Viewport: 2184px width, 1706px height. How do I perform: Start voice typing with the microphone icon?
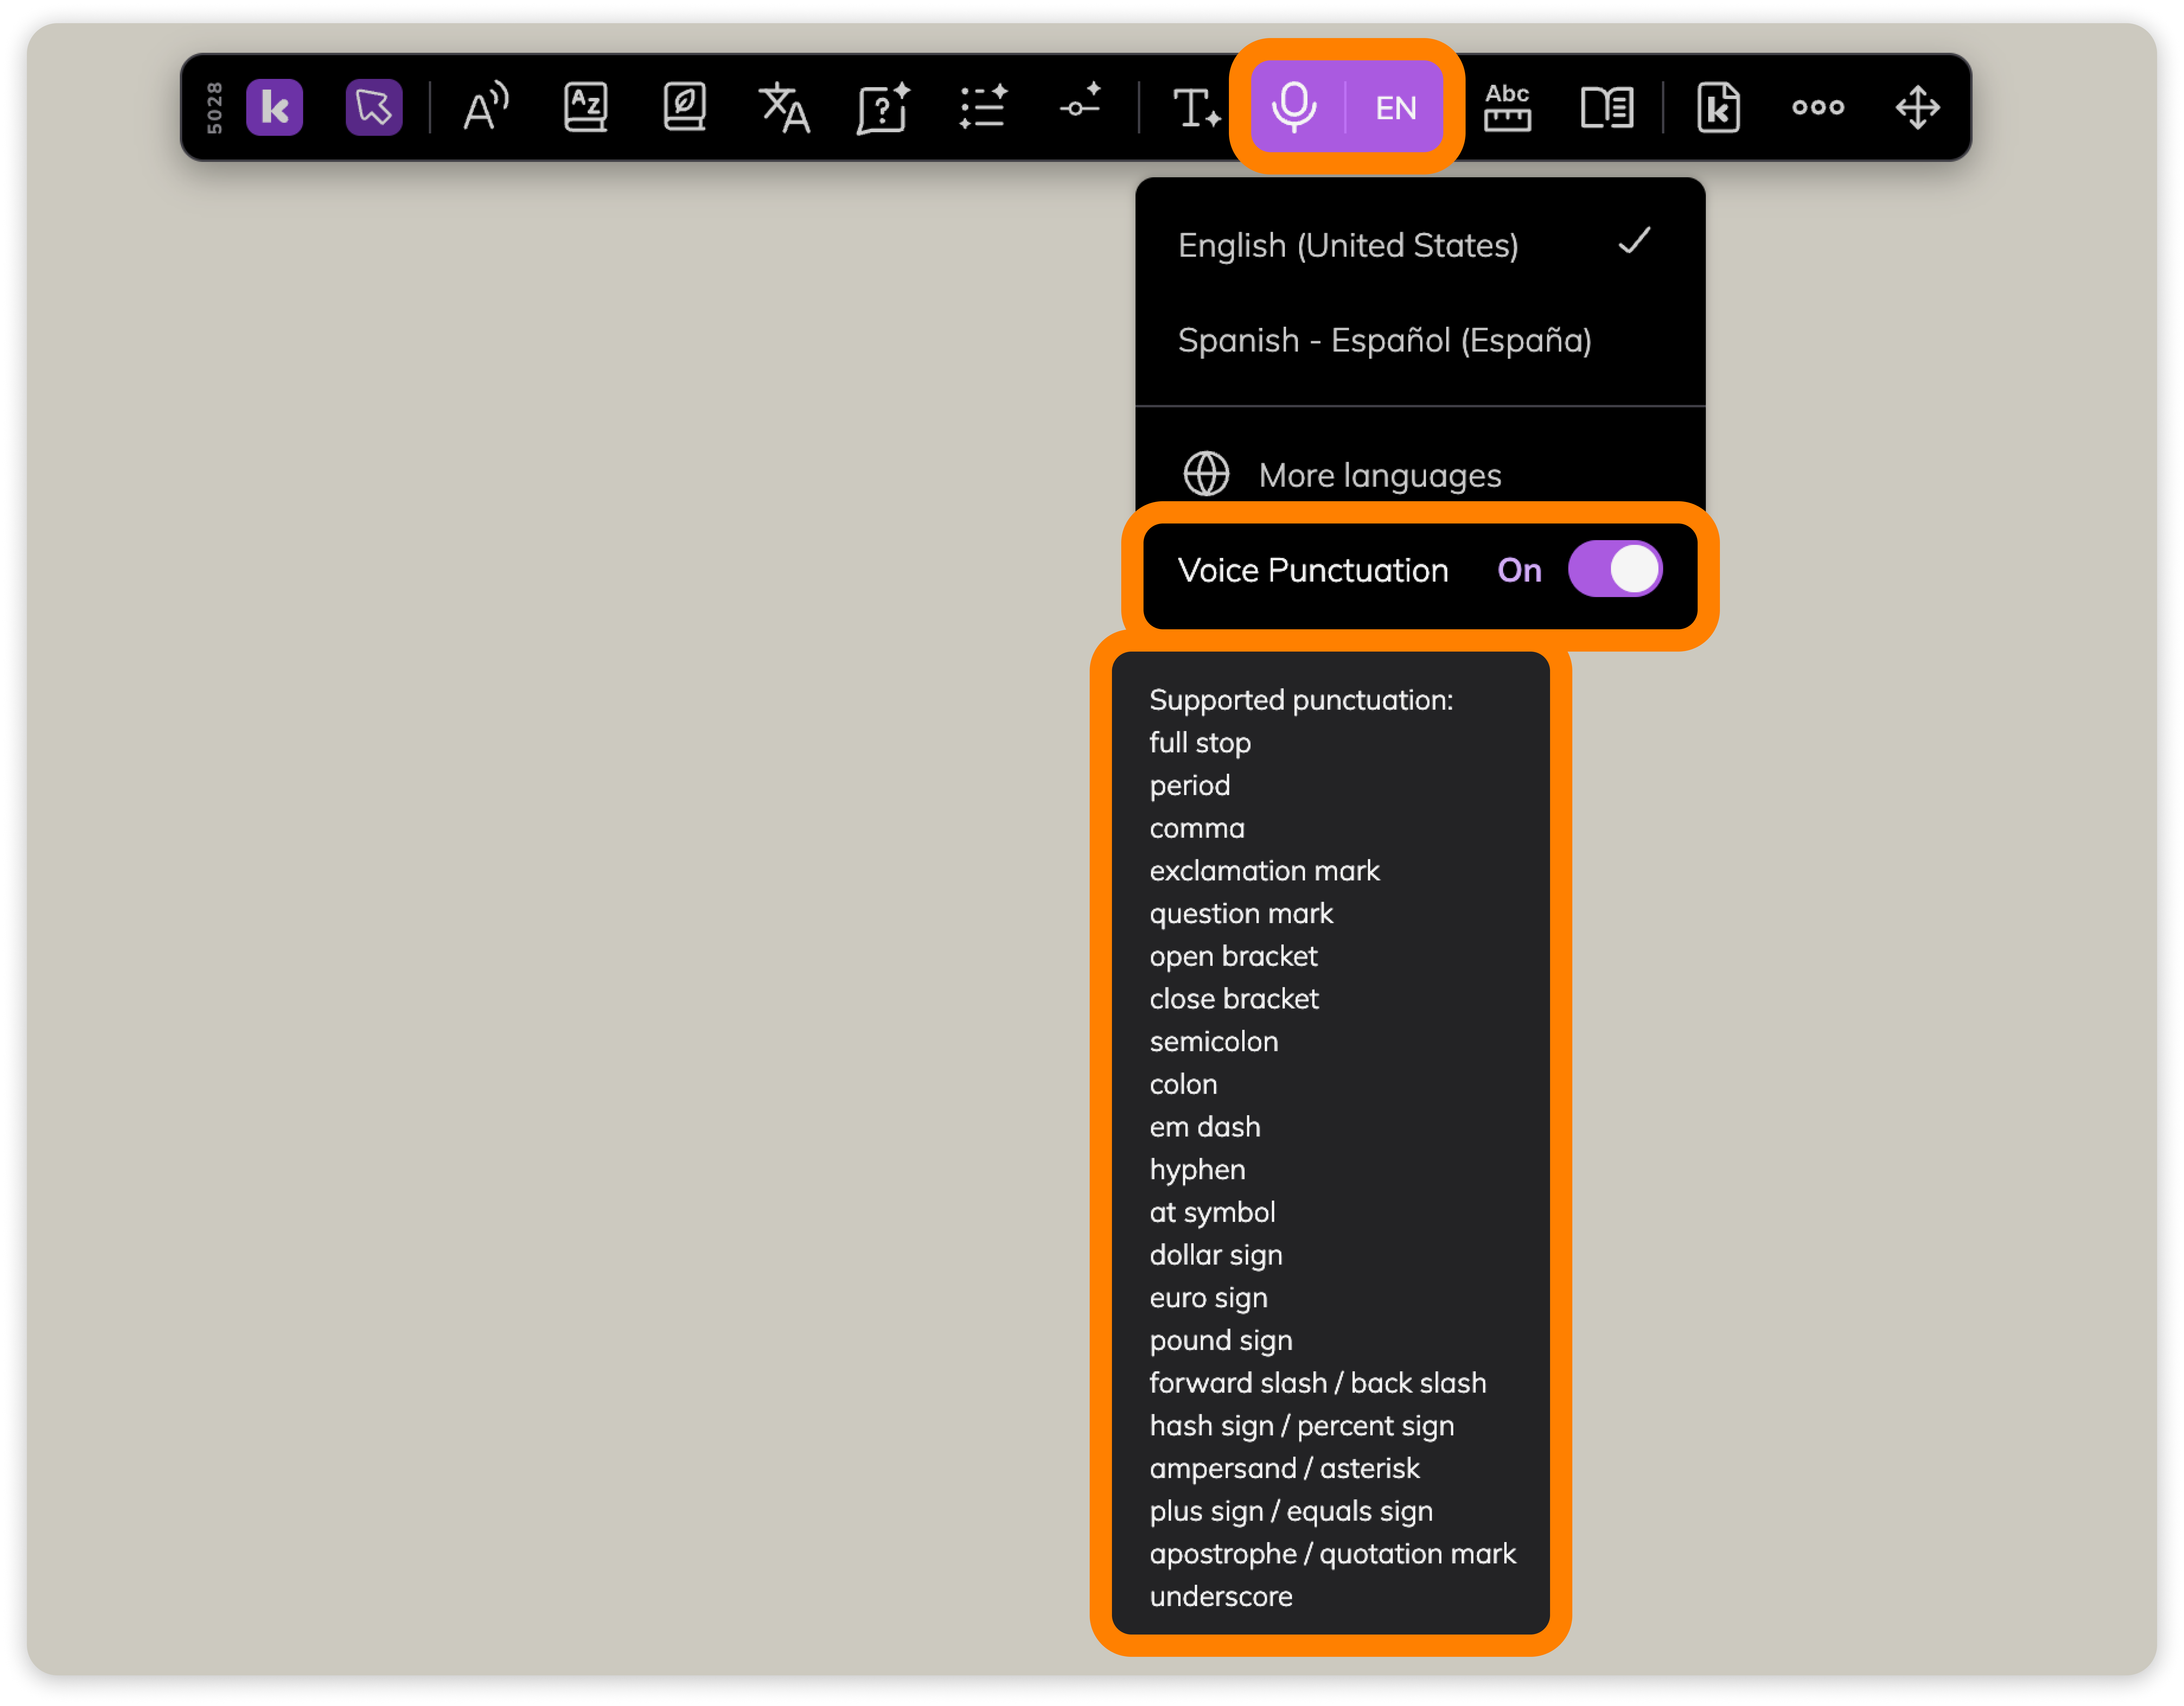1294,107
